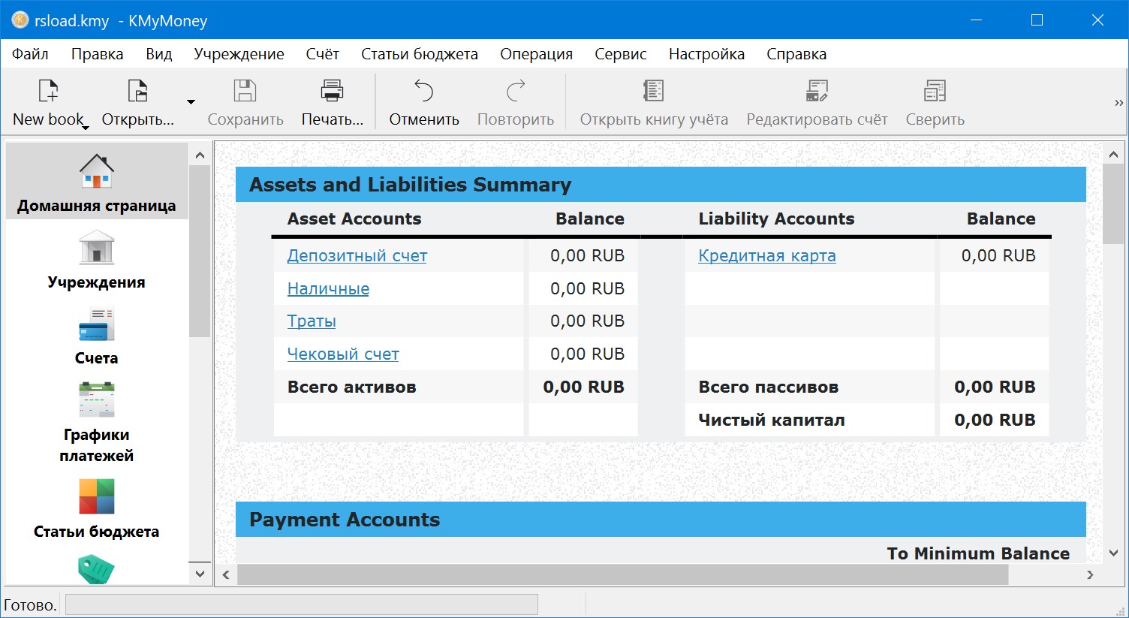Click the Повторить redo arrow icon
Viewport: 1129px width, 618px height.
[516, 91]
